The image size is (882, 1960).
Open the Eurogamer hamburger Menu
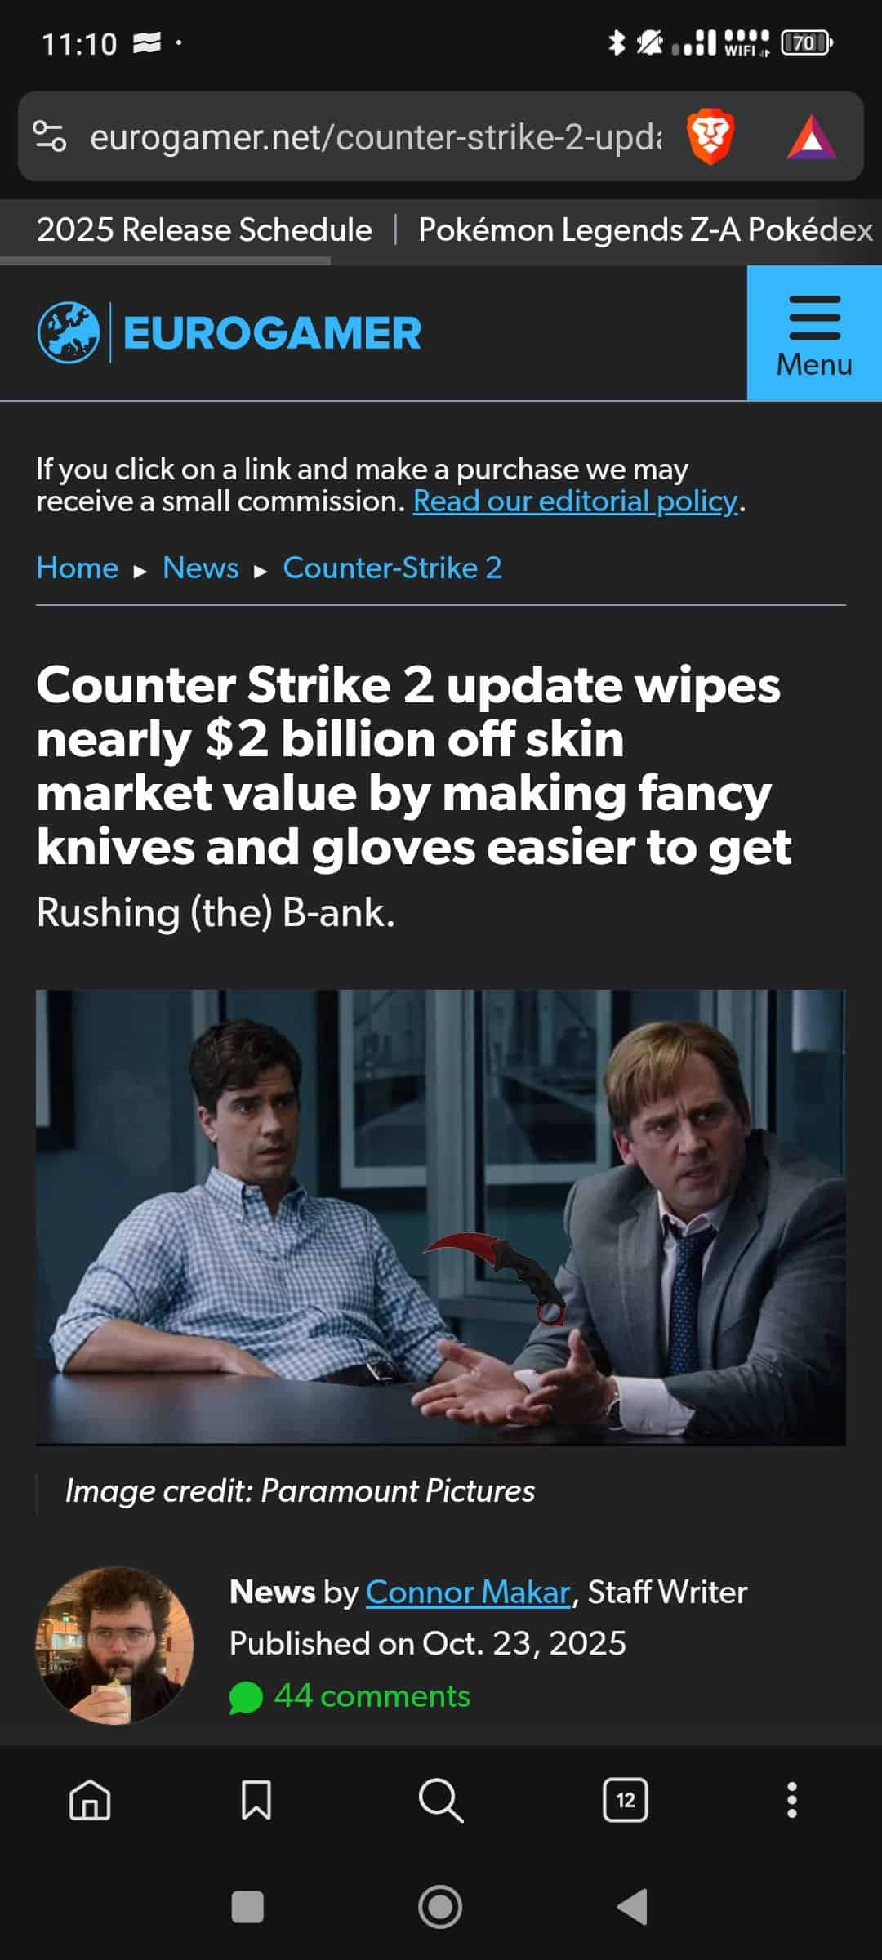point(814,333)
